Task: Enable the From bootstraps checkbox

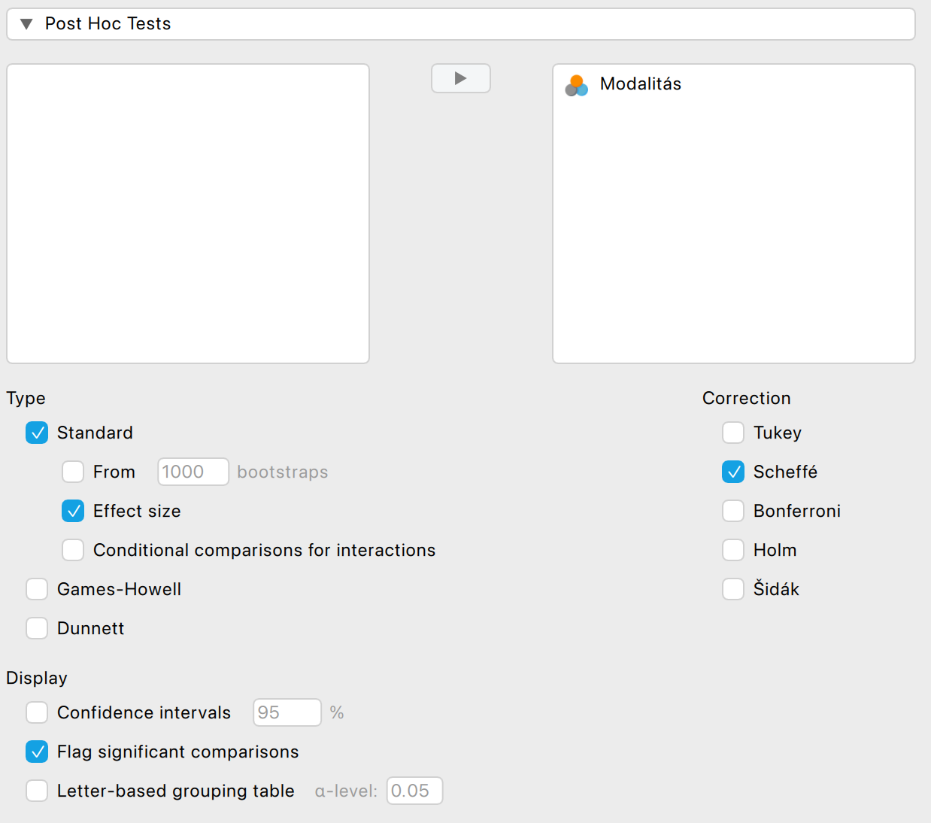Action: point(73,472)
